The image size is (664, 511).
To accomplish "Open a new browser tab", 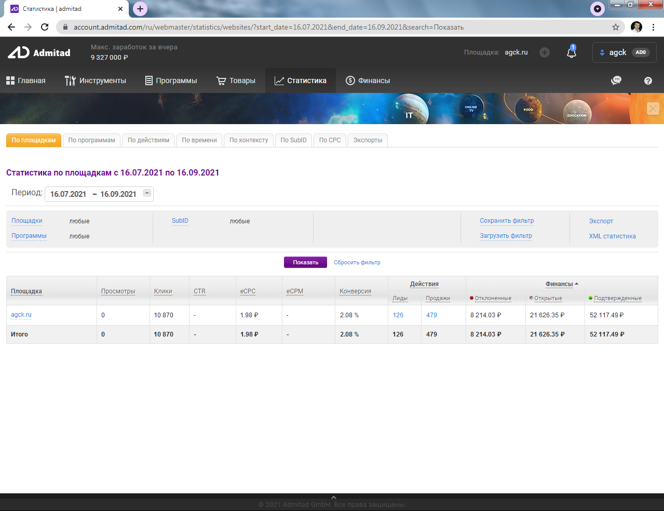I will (140, 9).
